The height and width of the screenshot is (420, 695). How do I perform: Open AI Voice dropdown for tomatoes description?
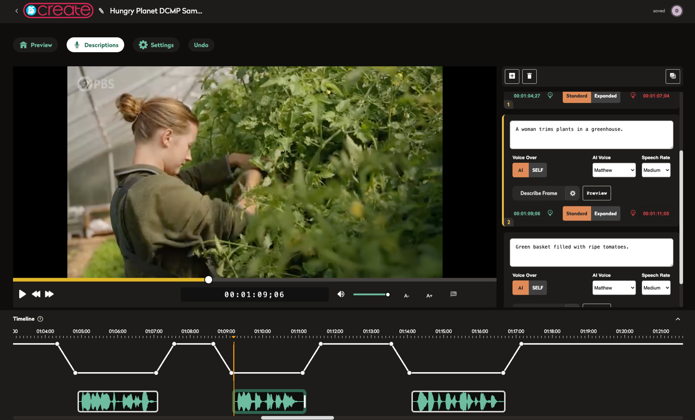614,288
